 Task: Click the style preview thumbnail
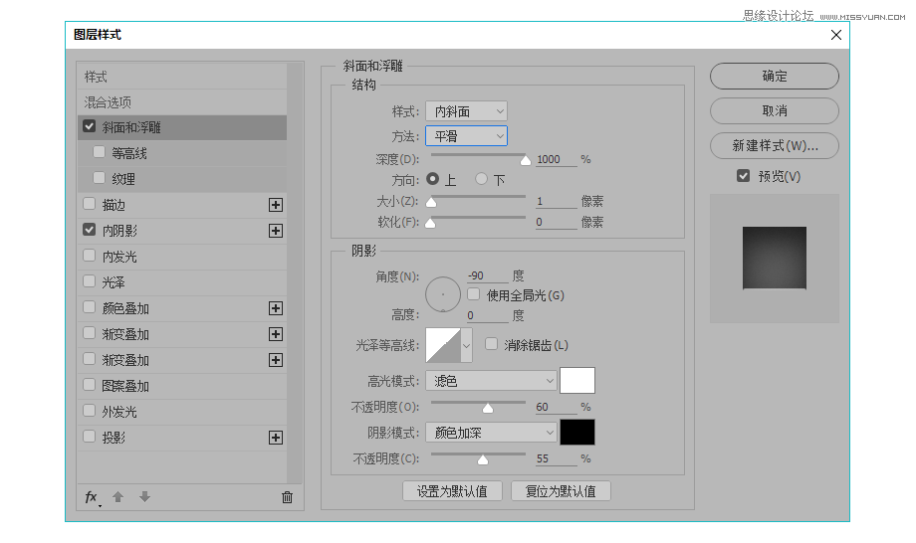(x=775, y=259)
